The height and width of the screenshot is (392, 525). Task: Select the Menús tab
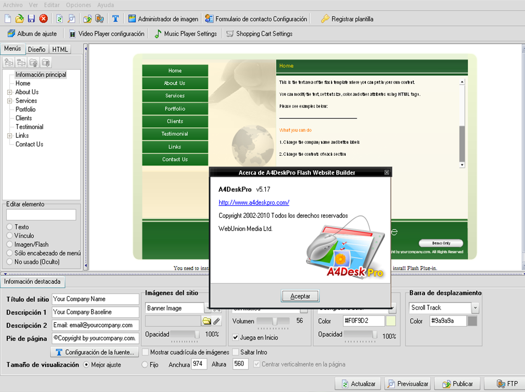pos(13,49)
